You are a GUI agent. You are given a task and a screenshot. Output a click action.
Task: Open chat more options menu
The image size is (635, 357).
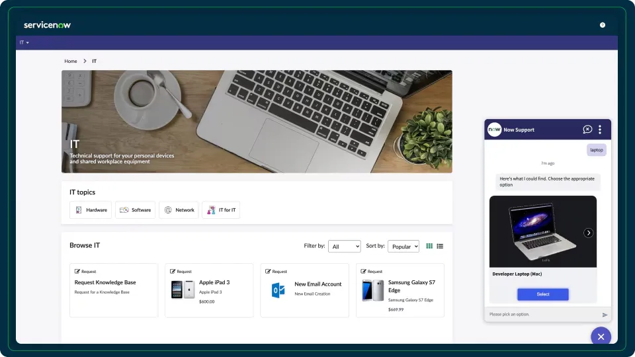coord(600,130)
